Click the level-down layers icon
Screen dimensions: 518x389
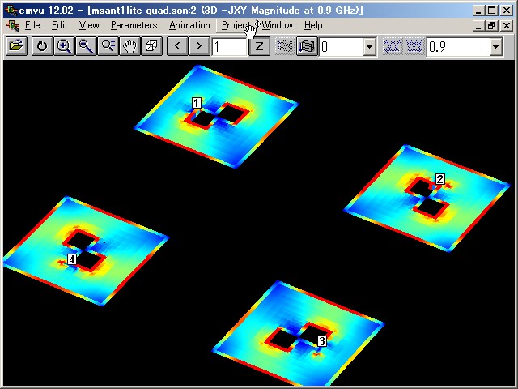click(307, 46)
